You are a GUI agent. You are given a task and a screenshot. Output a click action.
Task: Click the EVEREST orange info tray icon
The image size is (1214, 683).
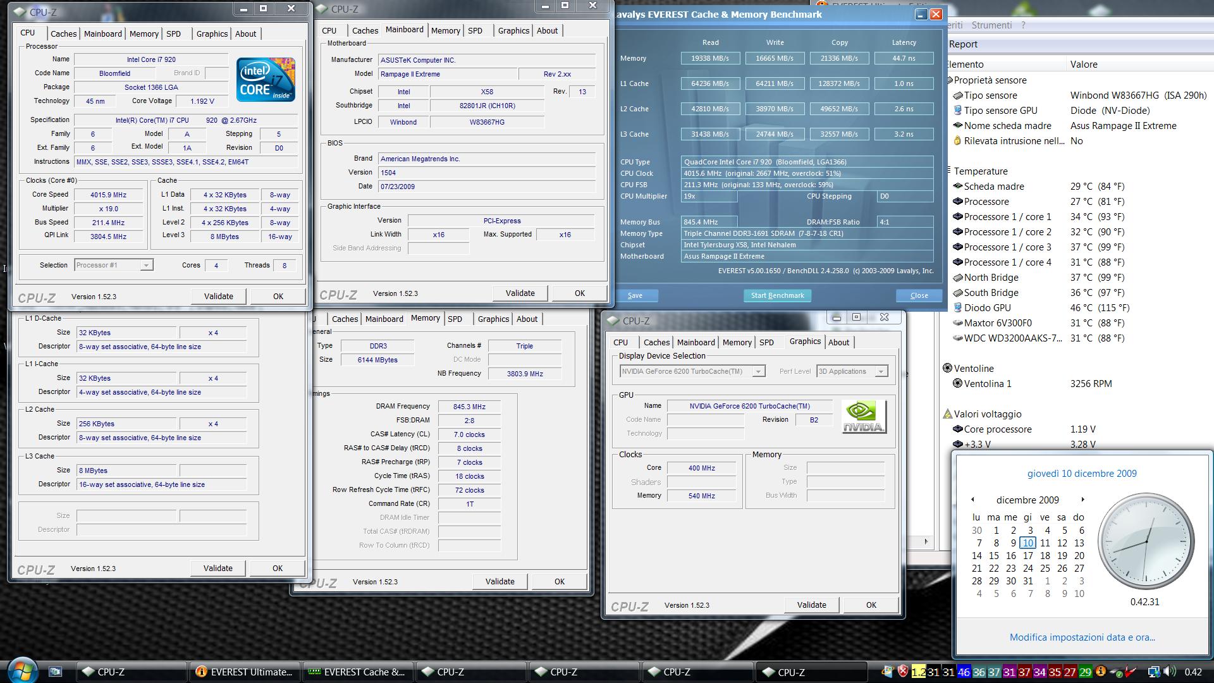1100,672
